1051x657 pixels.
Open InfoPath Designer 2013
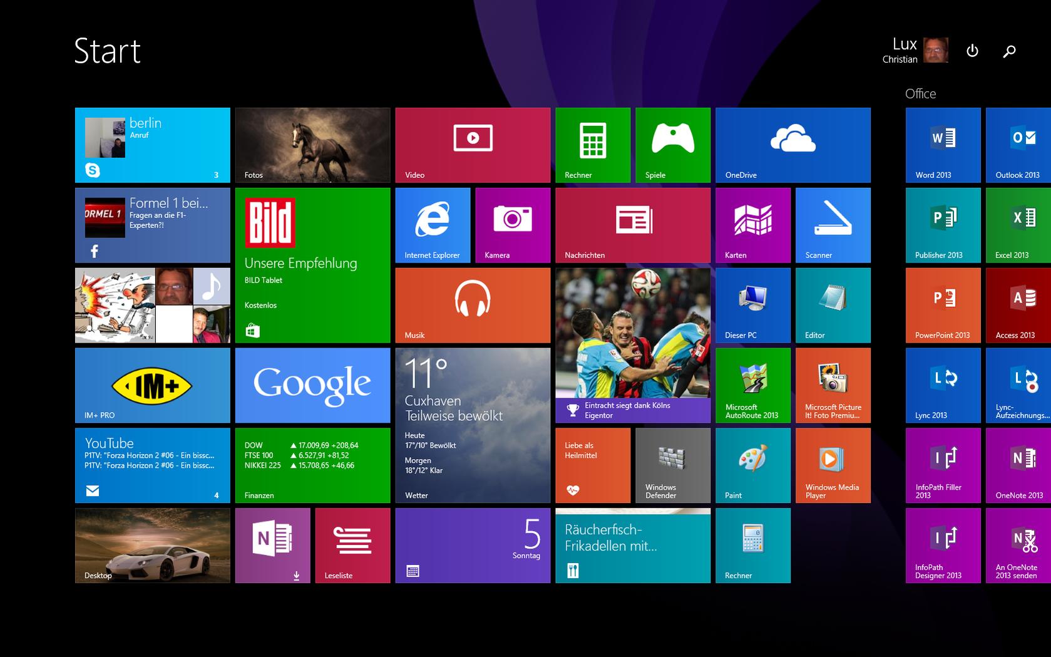coord(943,546)
